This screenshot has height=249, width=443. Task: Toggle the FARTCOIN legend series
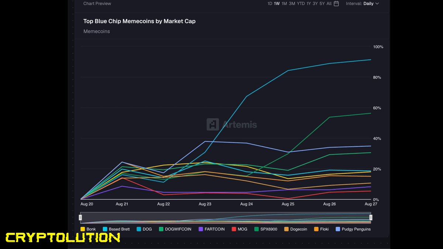pos(212,229)
